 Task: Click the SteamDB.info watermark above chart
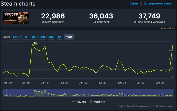point(168,28)
